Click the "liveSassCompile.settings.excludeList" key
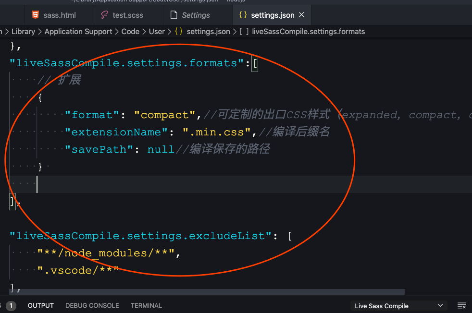The image size is (472, 313). (x=140, y=236)
